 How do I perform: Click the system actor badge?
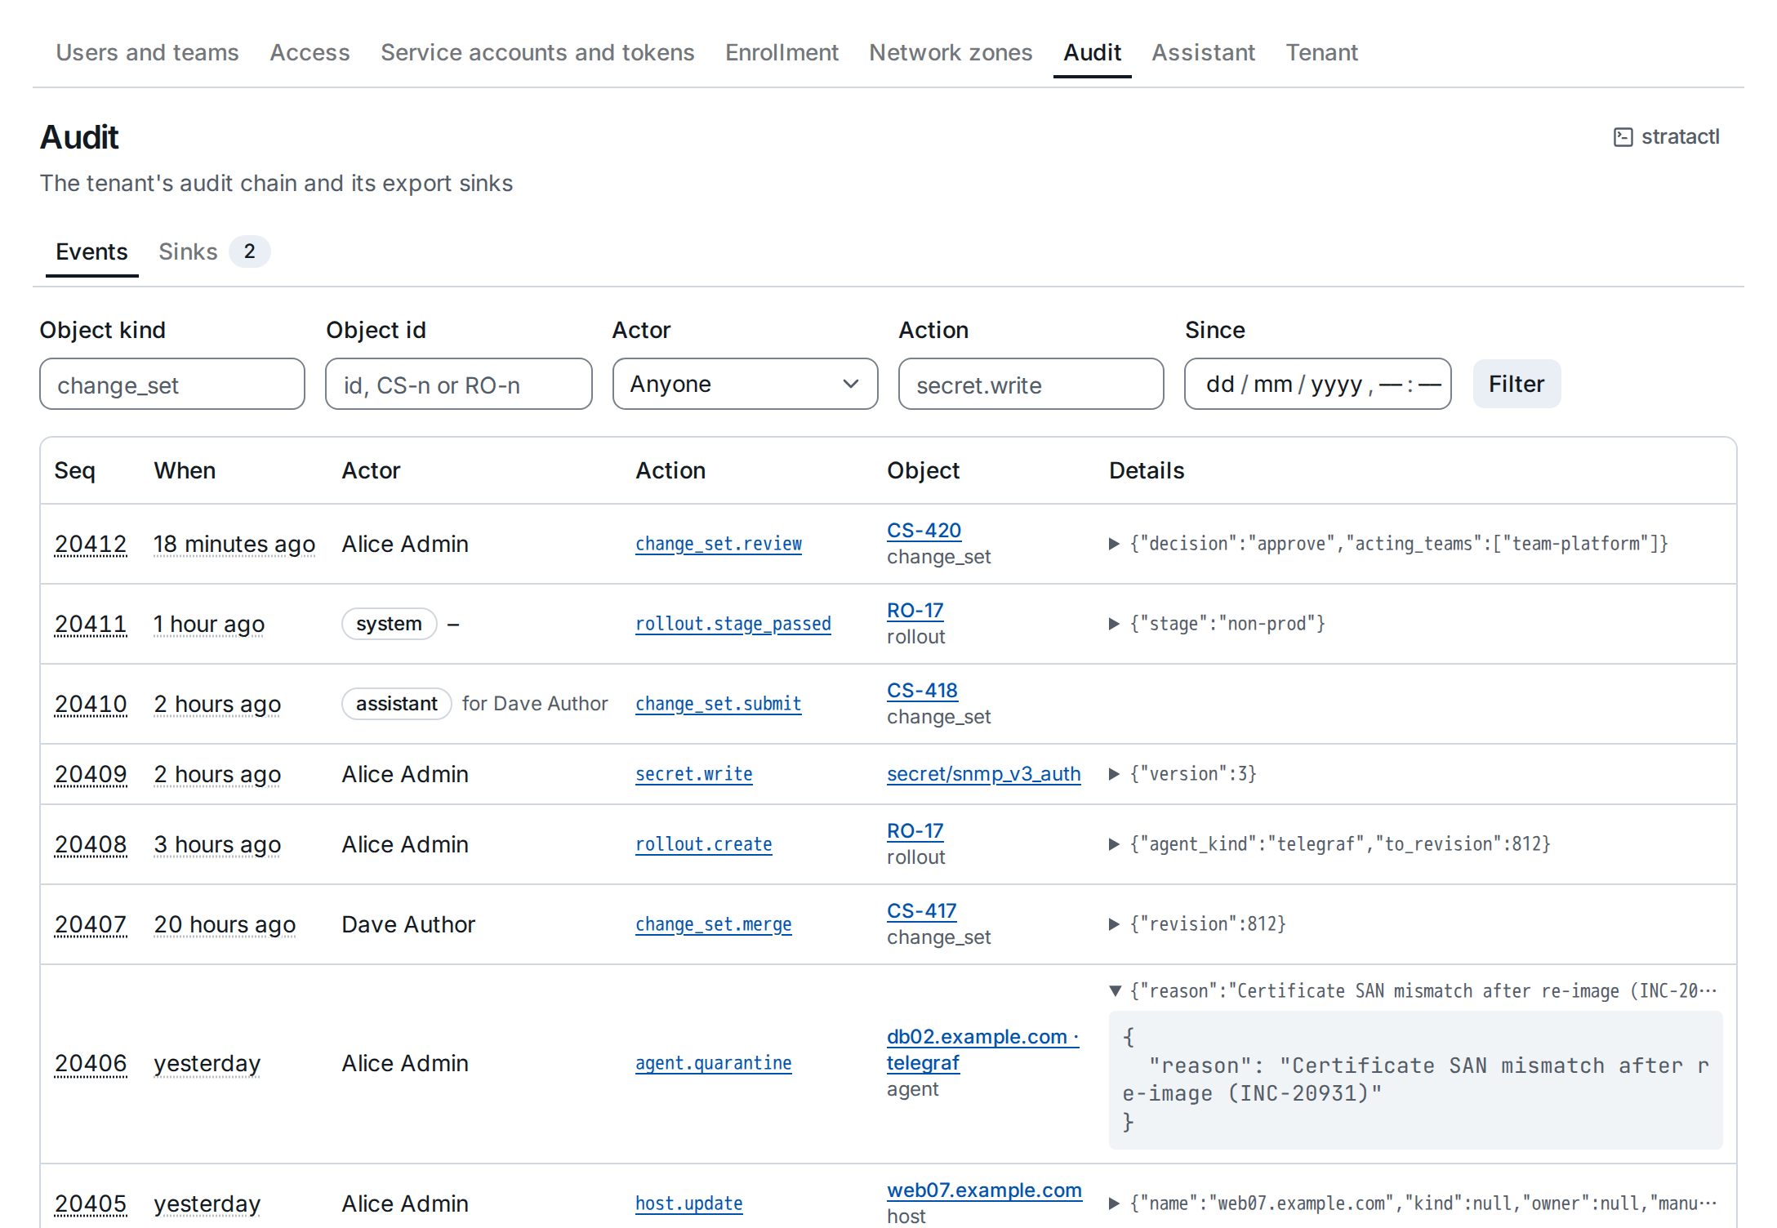pos(389,624)
